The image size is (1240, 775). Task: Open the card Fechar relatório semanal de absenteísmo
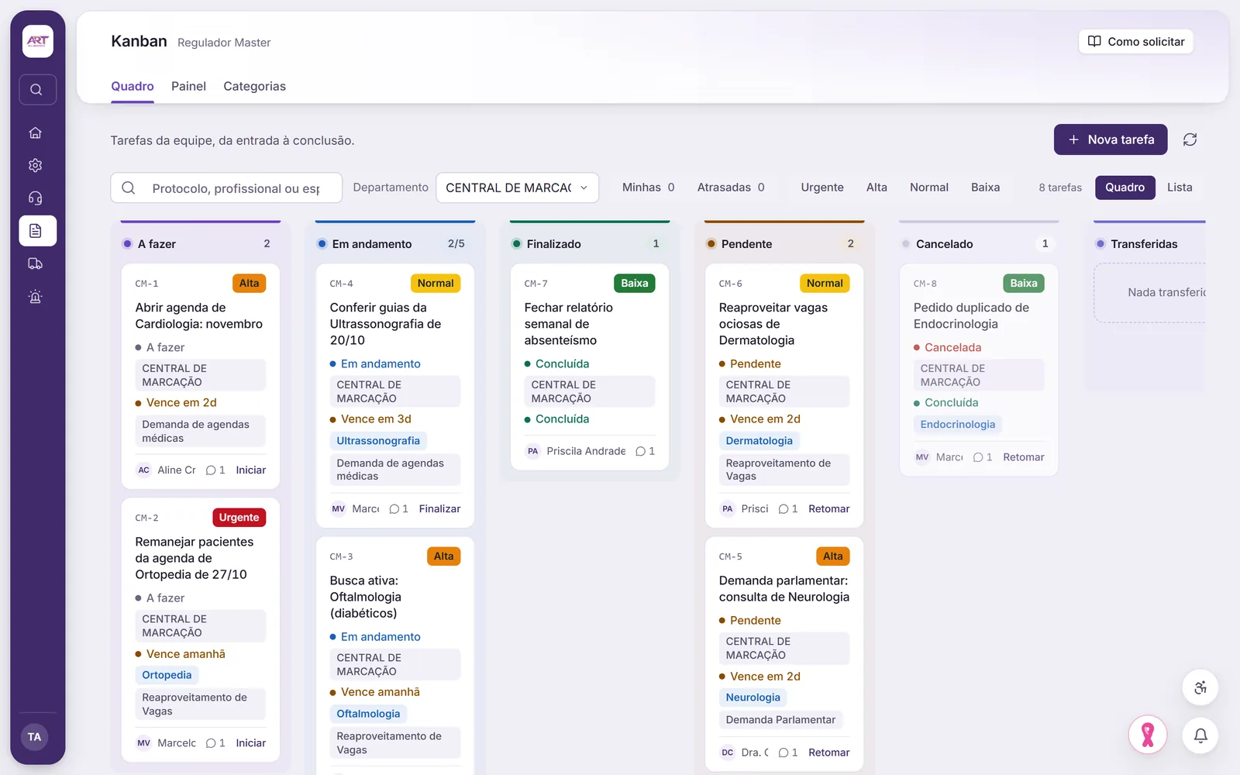(590, 367)
